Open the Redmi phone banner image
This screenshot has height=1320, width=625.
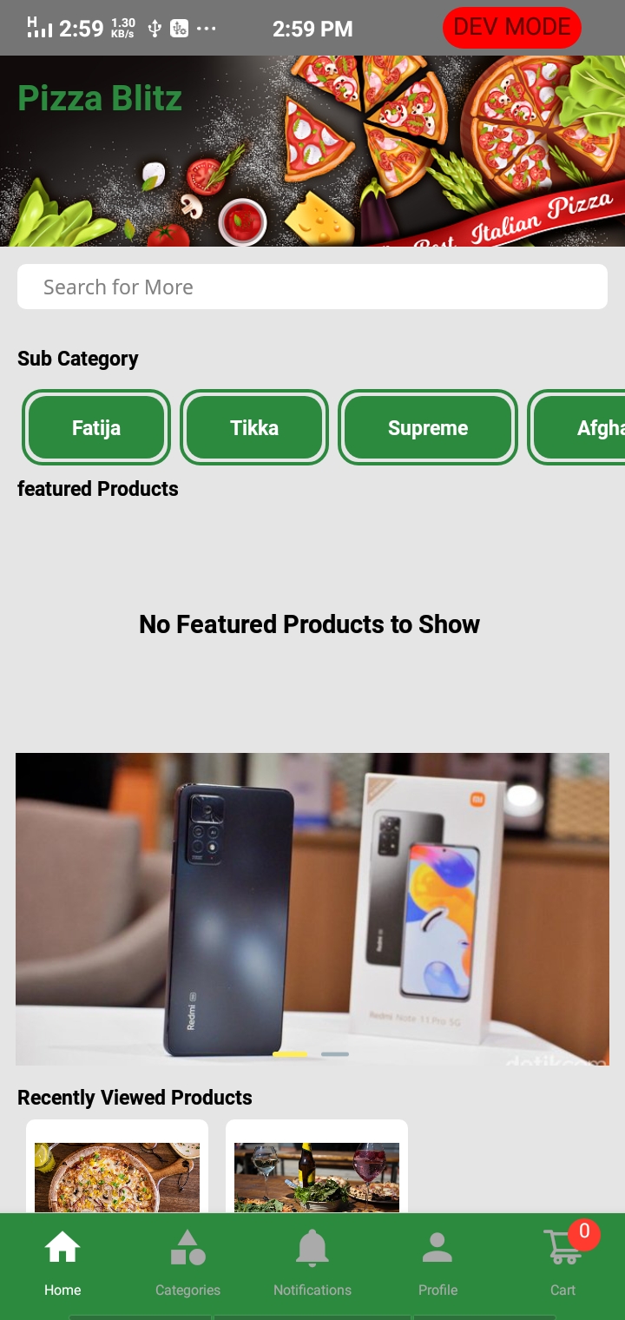click(312, 909)
